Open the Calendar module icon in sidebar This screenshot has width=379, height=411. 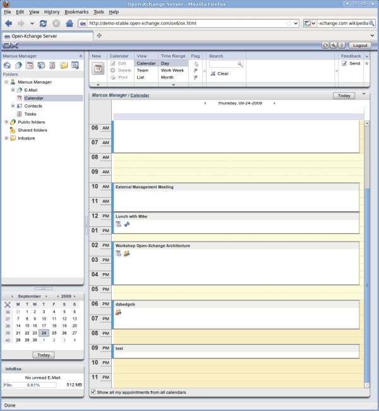[30, 65]
